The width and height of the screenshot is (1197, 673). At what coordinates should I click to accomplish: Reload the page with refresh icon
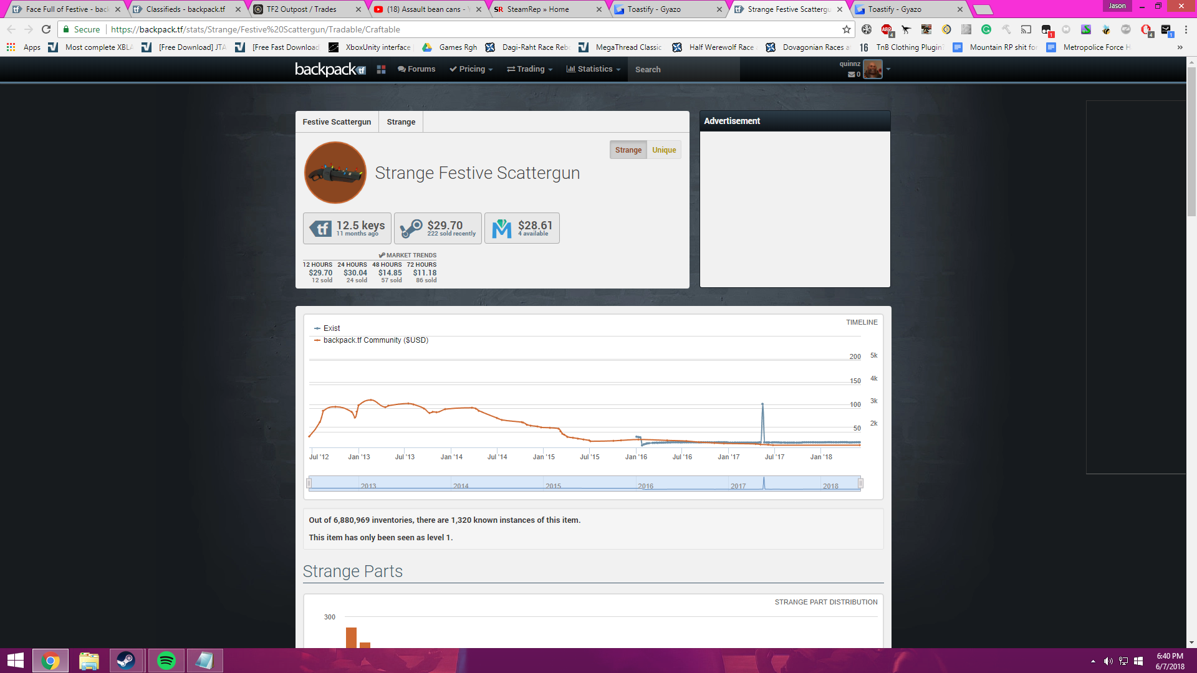(46, 29)
